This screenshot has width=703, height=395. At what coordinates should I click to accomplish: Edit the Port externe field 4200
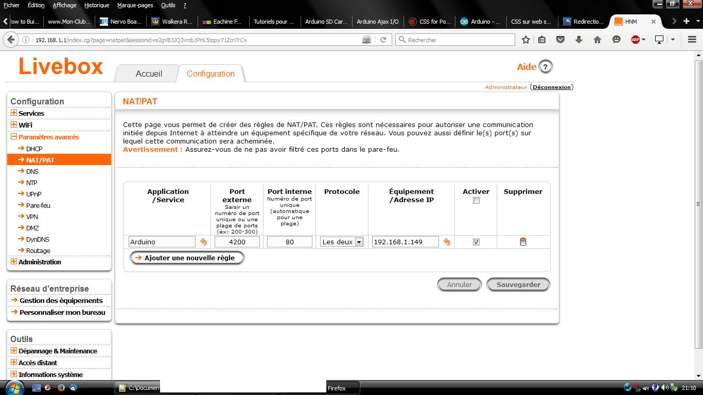(237, 242)
